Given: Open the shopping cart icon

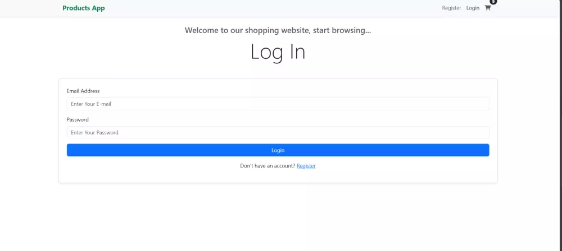Looking at the screenshot, I should click(487, 8).
